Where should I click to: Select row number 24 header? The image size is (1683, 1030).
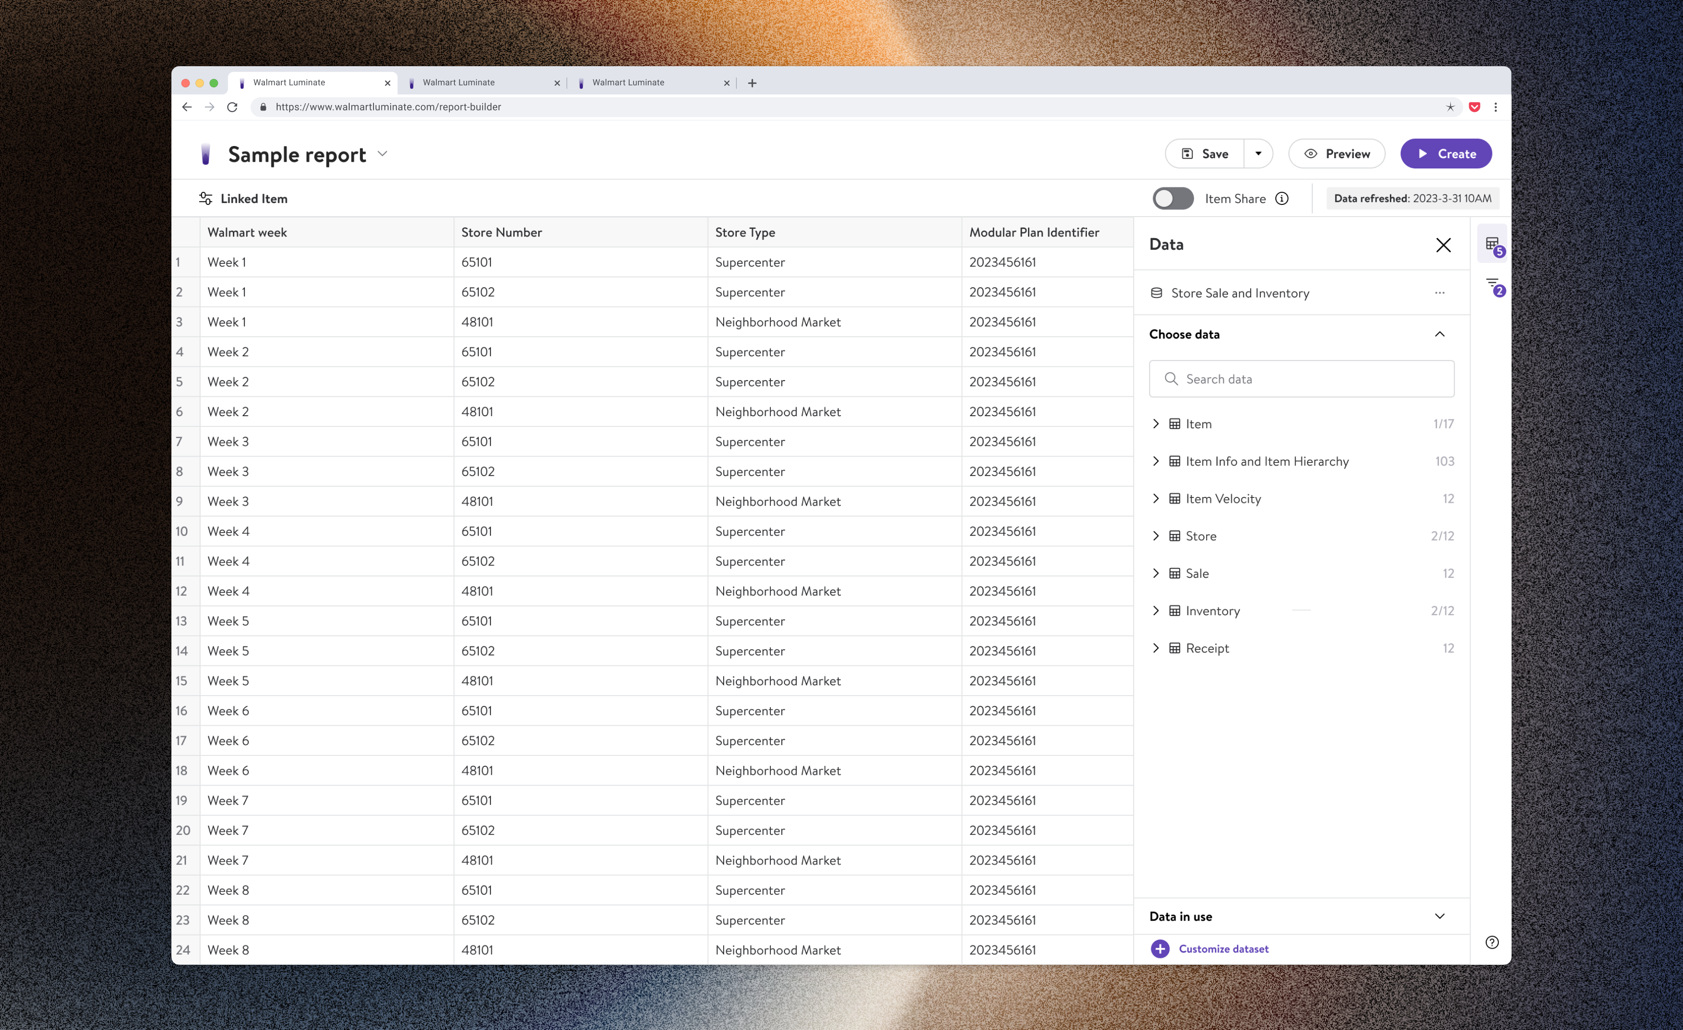pyautogui.click(x=185, y=950)
